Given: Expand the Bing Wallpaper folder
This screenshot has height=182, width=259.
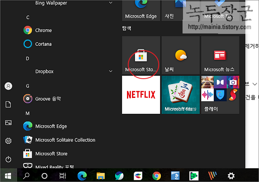Looking at the screenshot, I should click(111, 3).
